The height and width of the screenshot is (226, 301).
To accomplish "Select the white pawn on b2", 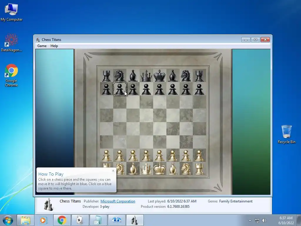I will (x=120, y=155).
